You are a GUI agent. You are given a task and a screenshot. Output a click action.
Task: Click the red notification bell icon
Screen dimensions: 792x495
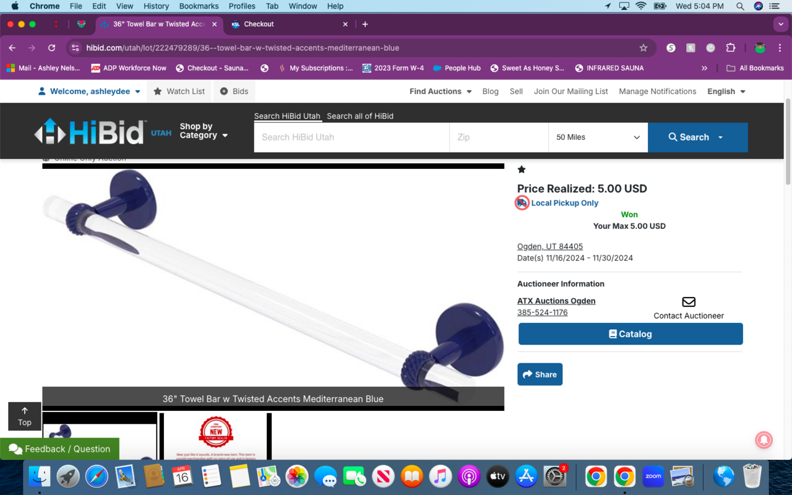pyautogui.click(x=764, y=439)
